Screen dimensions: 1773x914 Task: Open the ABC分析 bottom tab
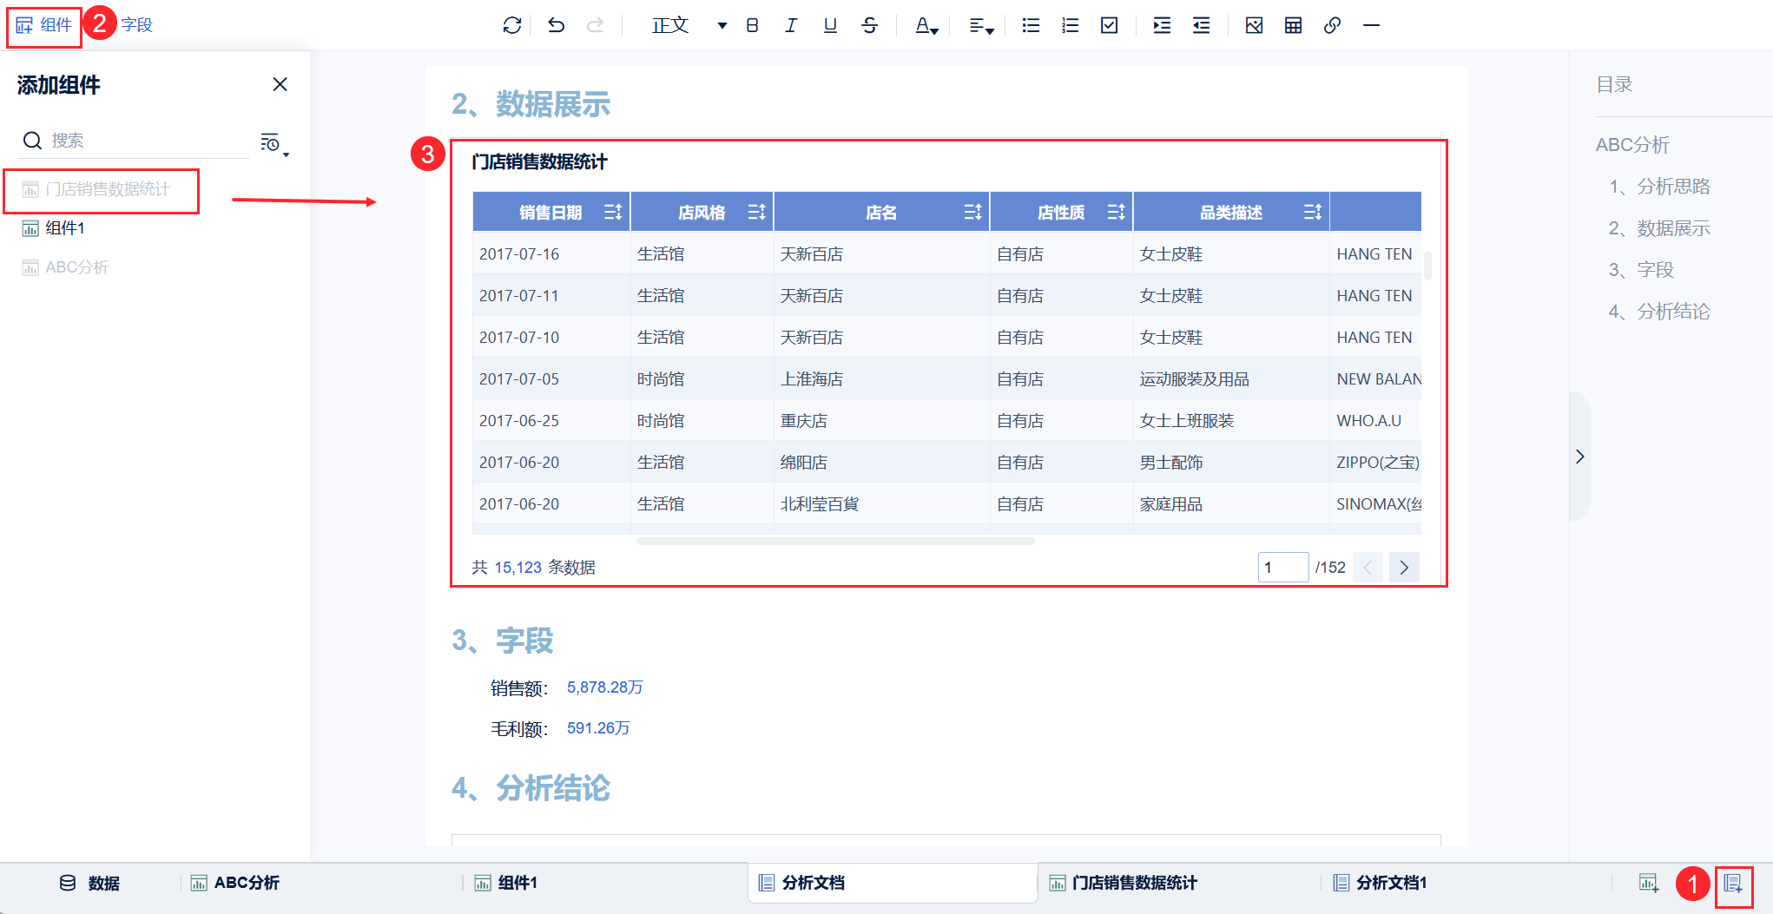[x=234, y=883]
